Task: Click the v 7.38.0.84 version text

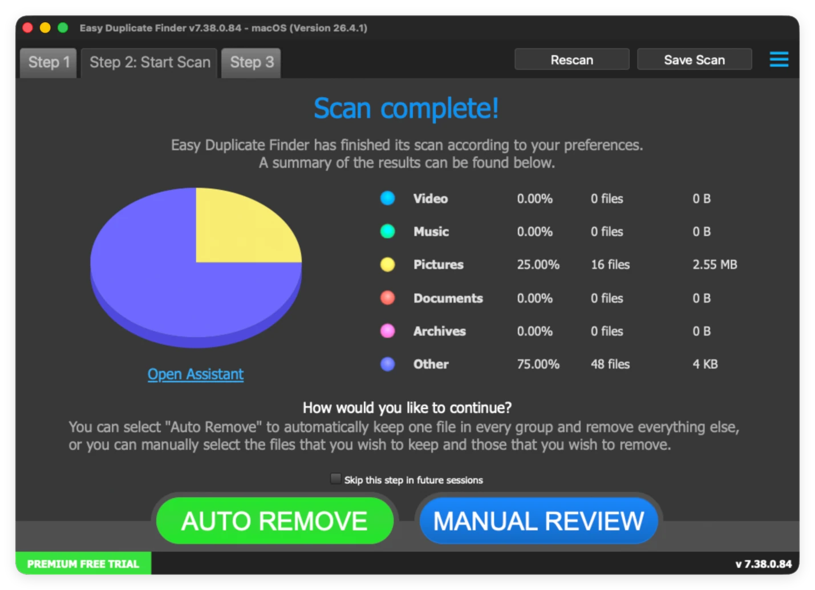Action: pos(763,564)
